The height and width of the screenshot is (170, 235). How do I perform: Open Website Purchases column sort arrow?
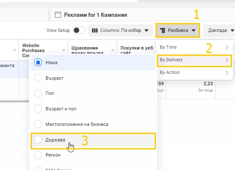point(63,50)
